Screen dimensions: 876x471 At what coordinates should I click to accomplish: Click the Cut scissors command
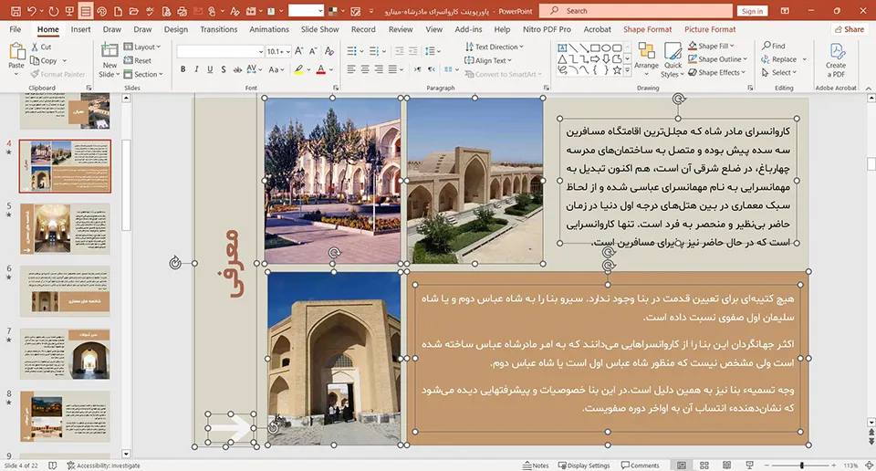41,47
